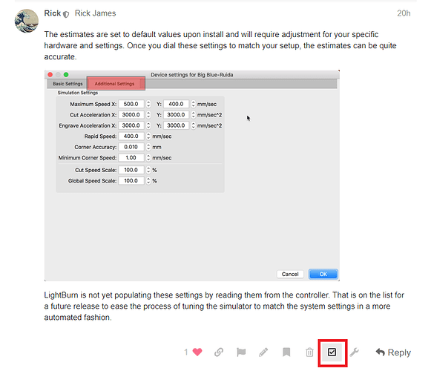
Task: Open admin actions wrench icon
Action: click(355, 352)
